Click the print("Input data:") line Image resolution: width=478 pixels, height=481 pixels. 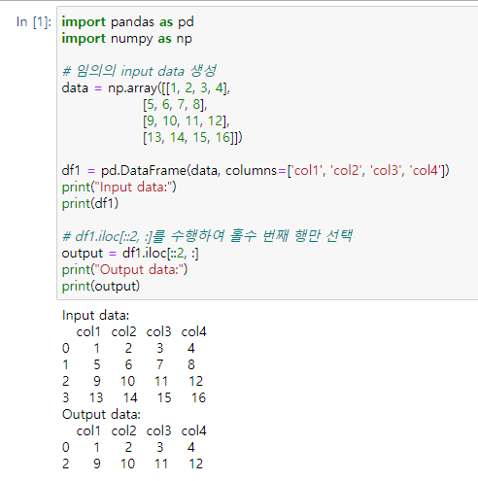tap(119, 188)
